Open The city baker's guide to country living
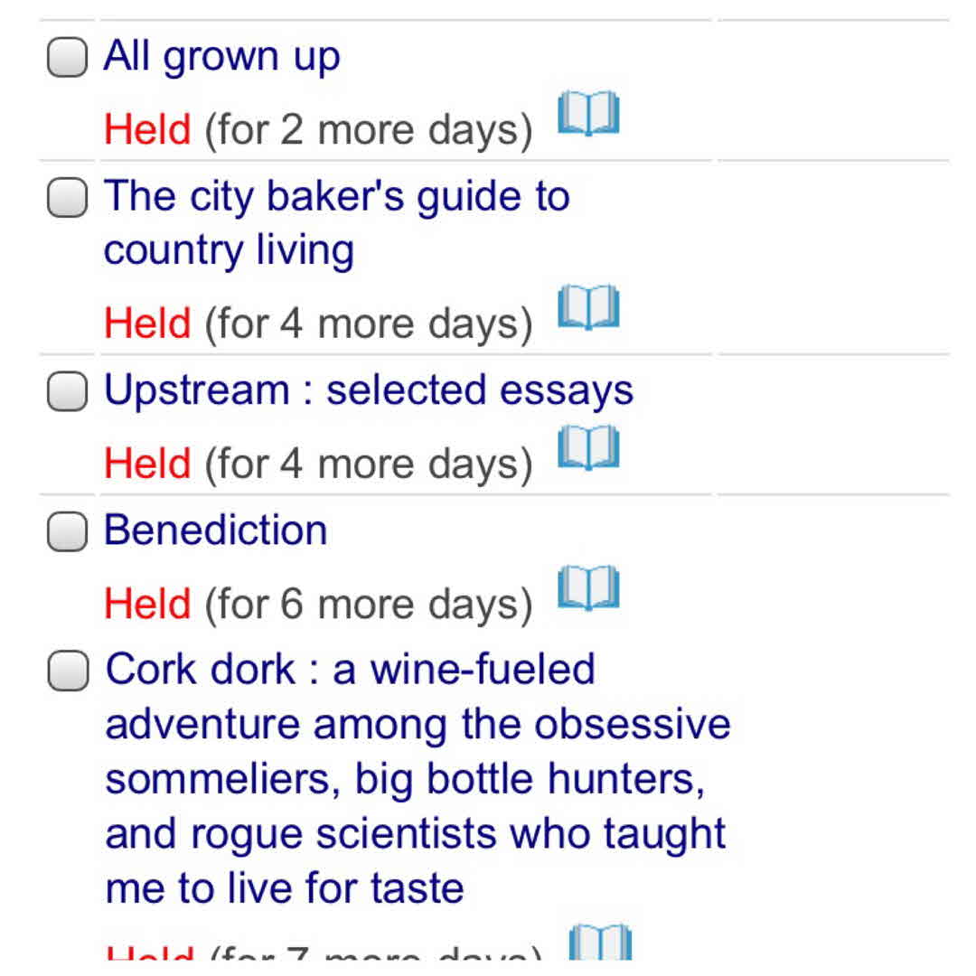The image size is (976, 976). point(336,223)
